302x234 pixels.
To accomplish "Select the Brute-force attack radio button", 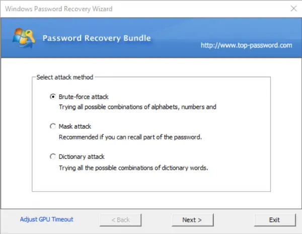I will [53, 96].
